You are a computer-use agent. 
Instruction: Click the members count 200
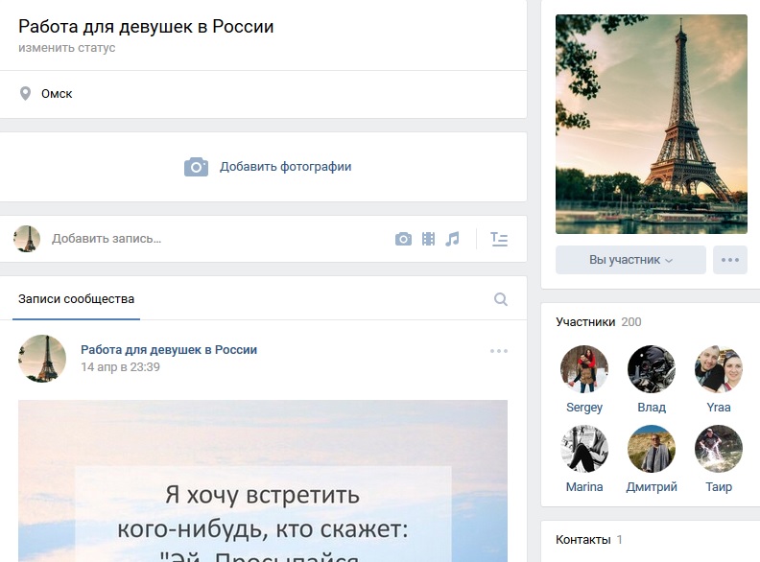click(631, 322)
